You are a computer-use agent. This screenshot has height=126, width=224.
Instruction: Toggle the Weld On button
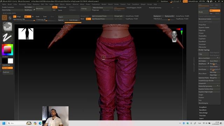pos(88,19)
